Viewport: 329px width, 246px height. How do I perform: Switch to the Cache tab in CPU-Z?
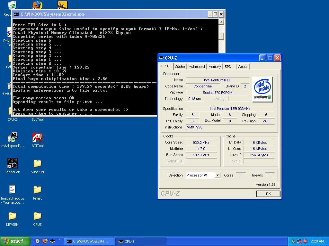pyautogui.click(x=180, y=67)
